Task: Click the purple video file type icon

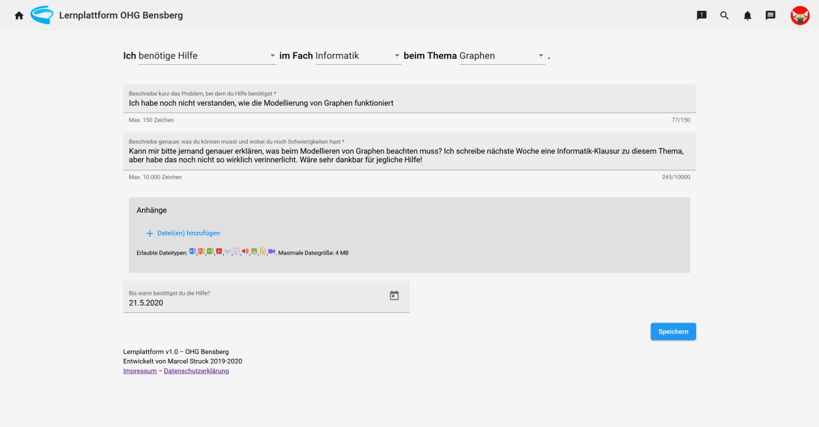Action: 272,252
